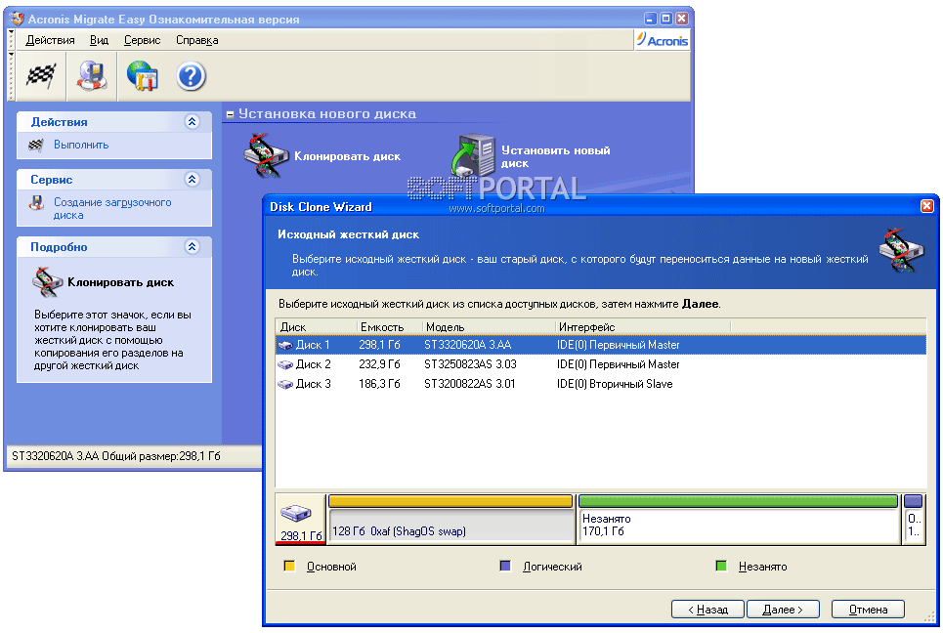The image size is (943, 633).
Task: Click the blue Логический legend swatch
Action: (505, 566)
